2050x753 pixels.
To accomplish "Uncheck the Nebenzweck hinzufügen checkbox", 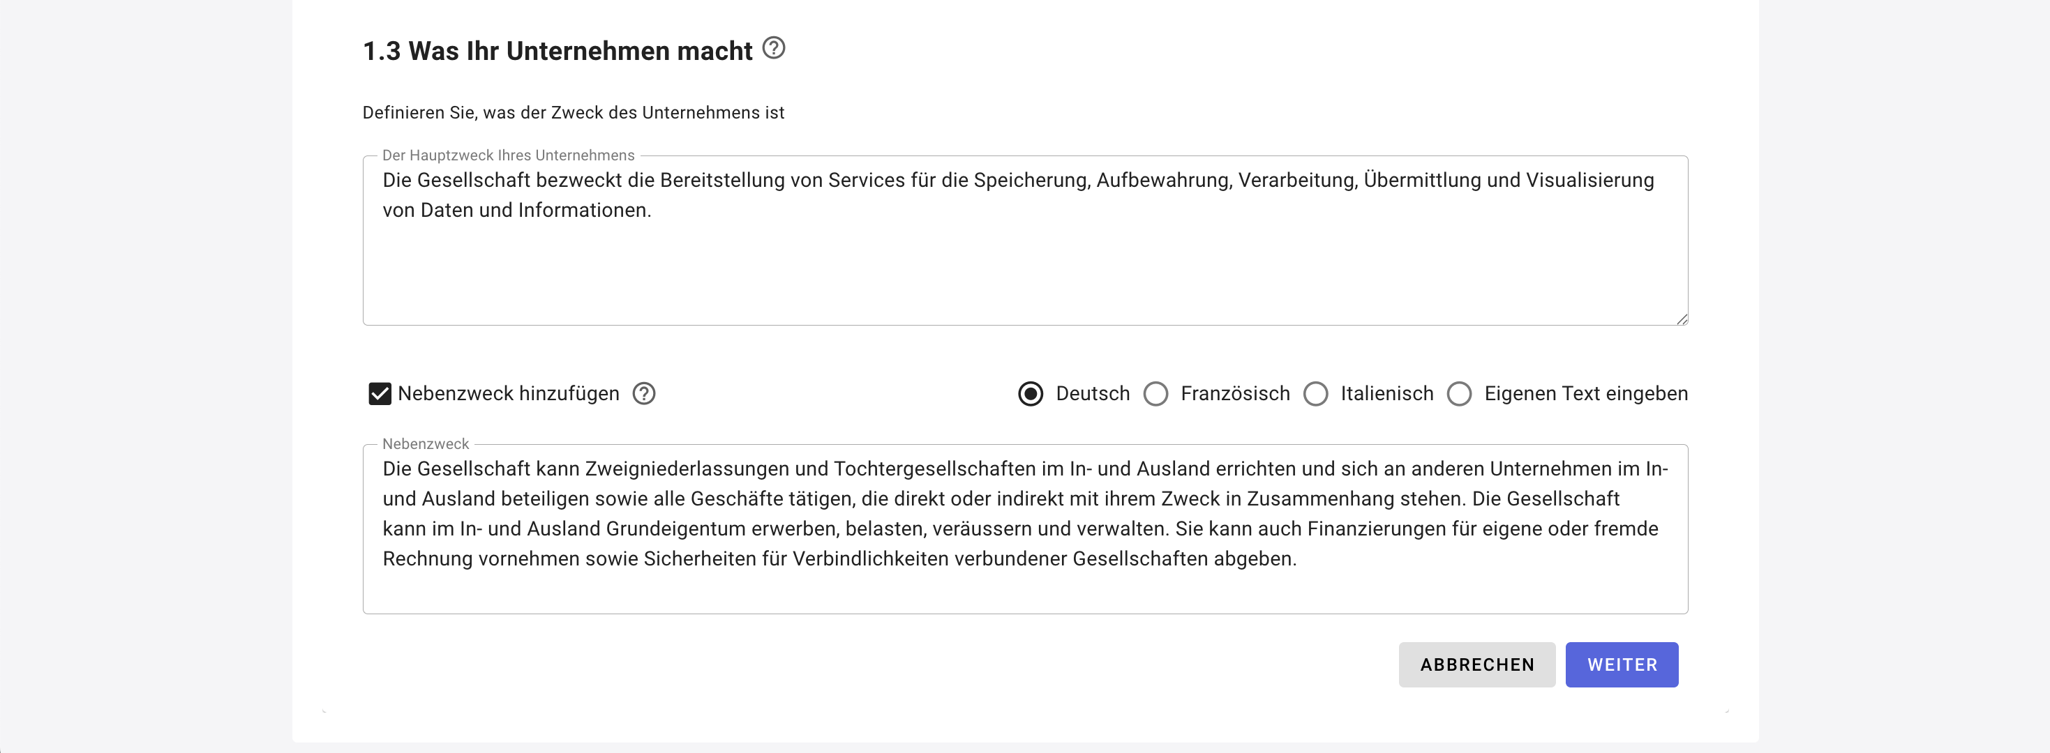I will (380, 394).
